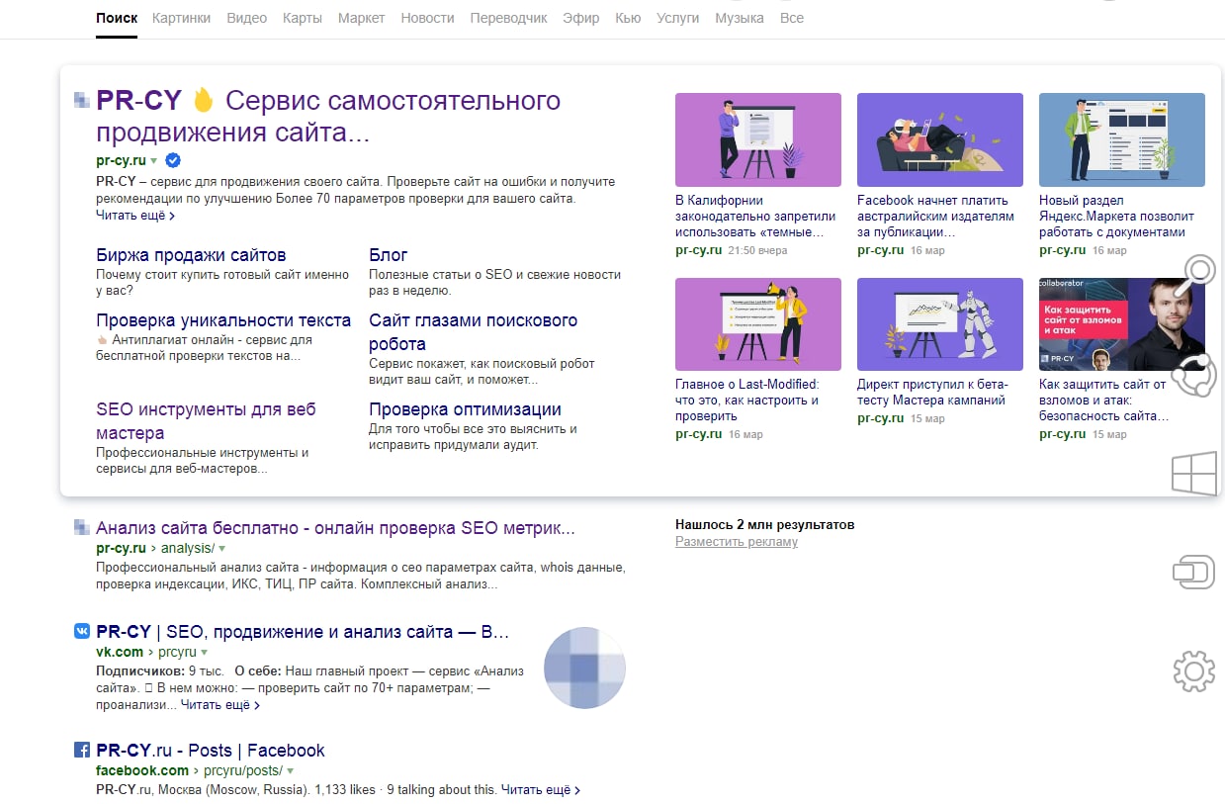Screen dimensions: 1225x804
Task: Open dropdown arrow after vk.com › prcyru
Action: coord(205,653)
